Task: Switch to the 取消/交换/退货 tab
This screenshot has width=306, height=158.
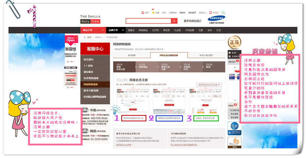Action: coord(207,55)
